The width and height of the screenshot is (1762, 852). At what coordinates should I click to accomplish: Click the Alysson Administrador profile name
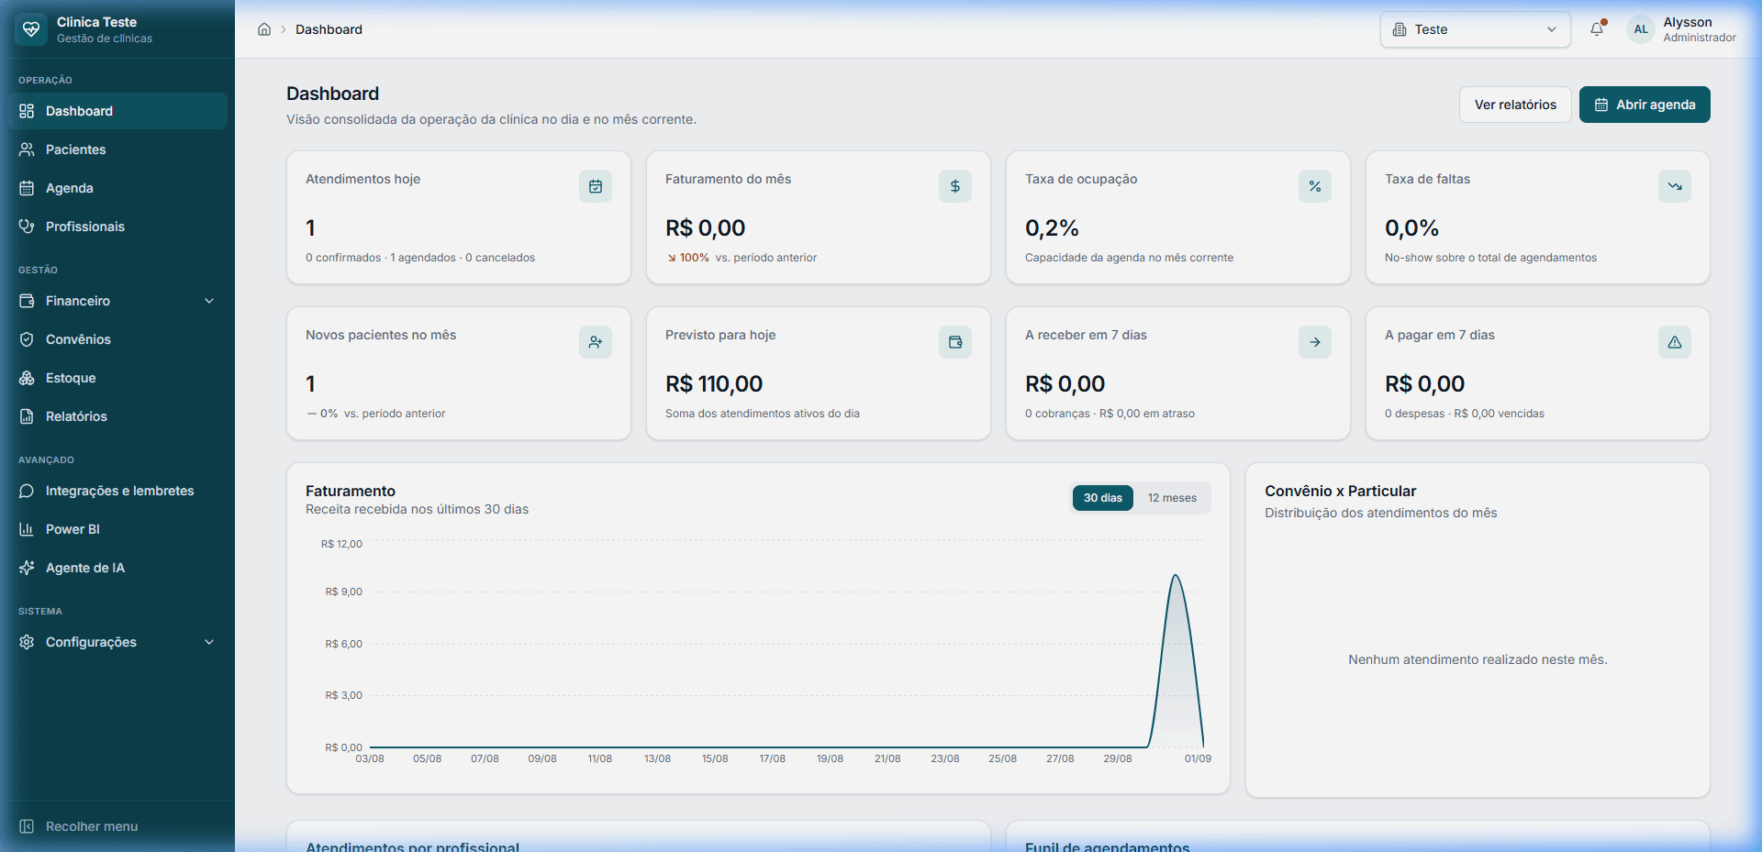[1700, 29]
